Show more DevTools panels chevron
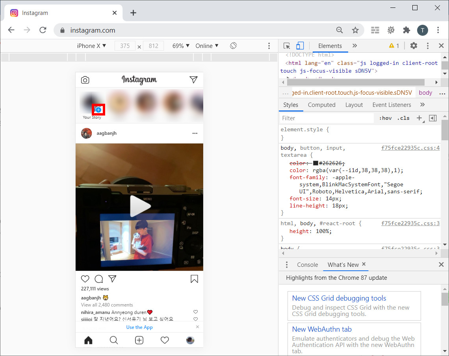Viewport: 449px width, 356px height. (x=355, y=46)
